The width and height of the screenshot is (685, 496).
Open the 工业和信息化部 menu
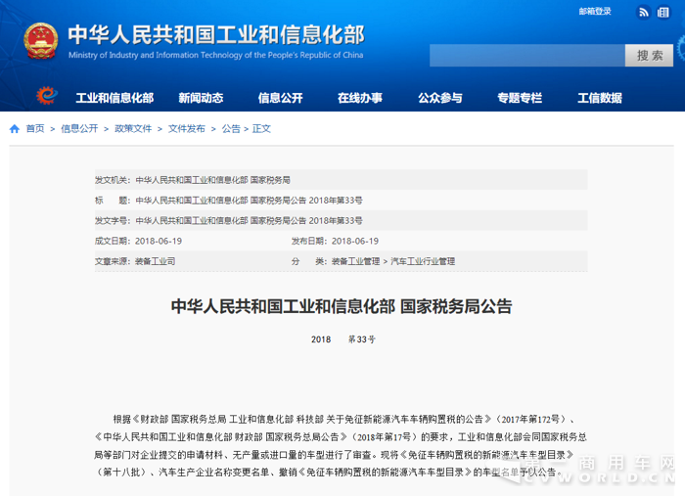coord(114,98)
